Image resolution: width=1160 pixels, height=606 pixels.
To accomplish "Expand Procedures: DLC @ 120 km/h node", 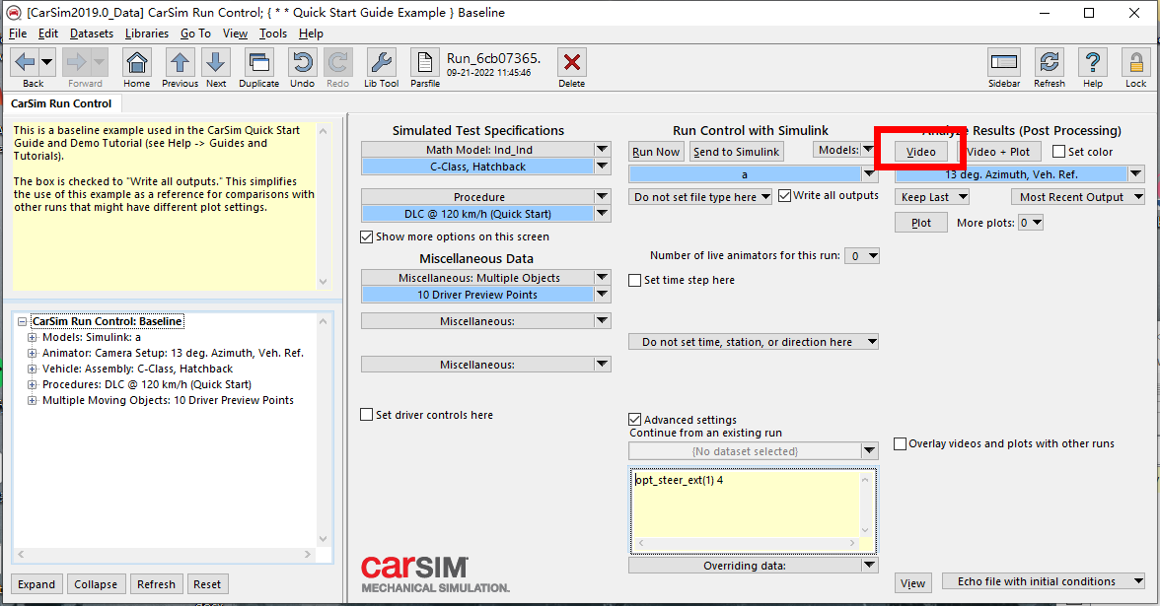I will [x=32, y=384].
